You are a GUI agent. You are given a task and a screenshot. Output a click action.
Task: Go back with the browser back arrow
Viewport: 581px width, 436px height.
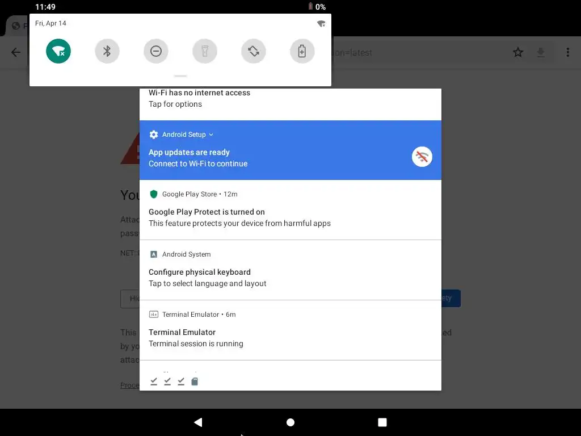point(15,52)
